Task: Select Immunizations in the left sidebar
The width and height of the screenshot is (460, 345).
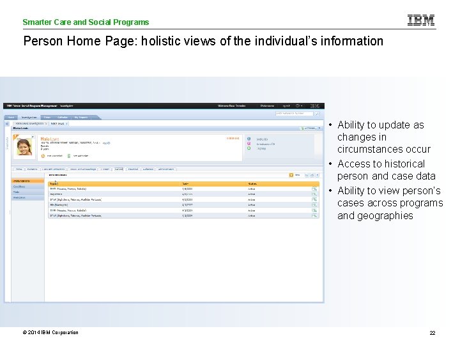Action: tap(27, 181)
